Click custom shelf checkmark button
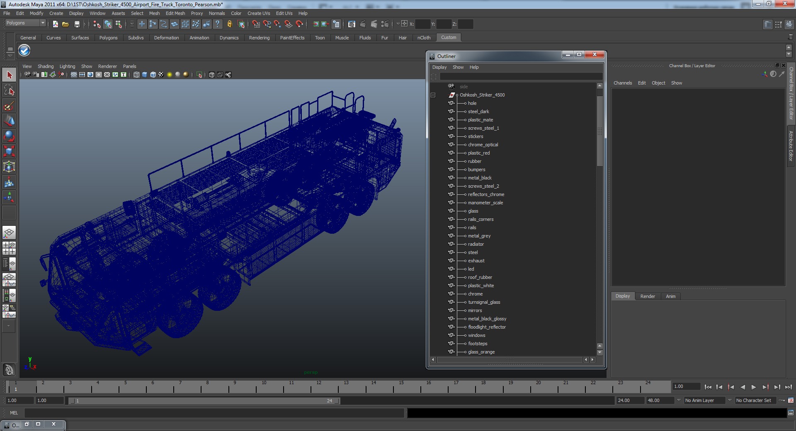 (x=24, y=51)
